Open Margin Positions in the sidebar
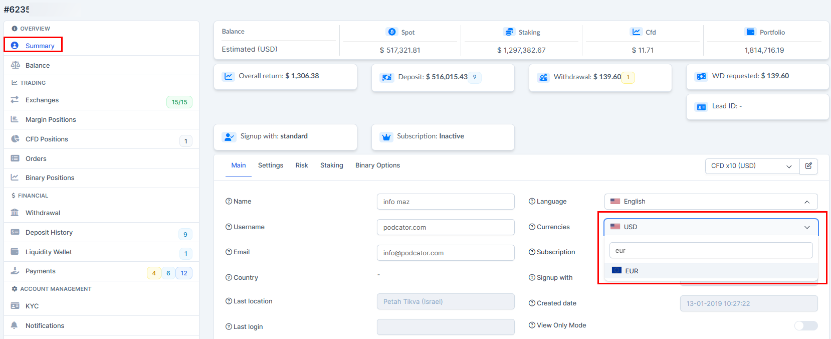This screenshot has width=831, height=339. point(51,119)
